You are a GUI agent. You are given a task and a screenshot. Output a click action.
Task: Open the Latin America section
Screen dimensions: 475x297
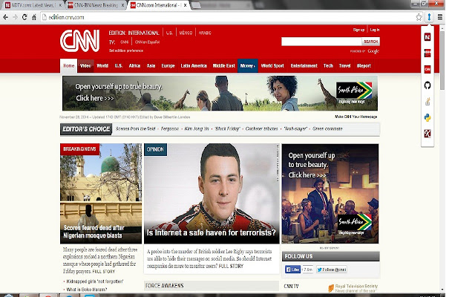[x=194, y=66]
